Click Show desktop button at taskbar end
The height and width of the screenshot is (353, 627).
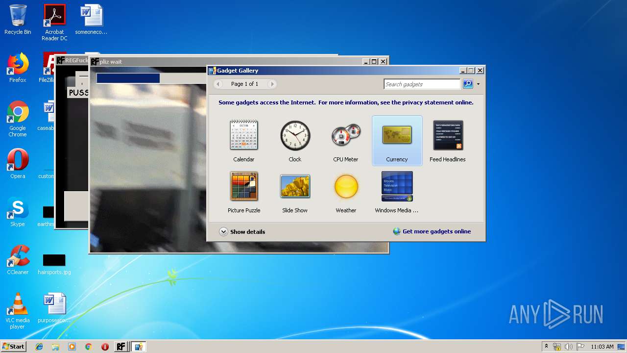622,347
